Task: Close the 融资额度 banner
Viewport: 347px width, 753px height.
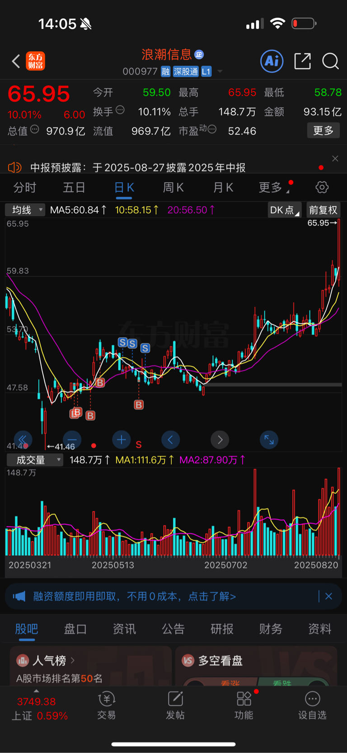Action: (328, 597)
